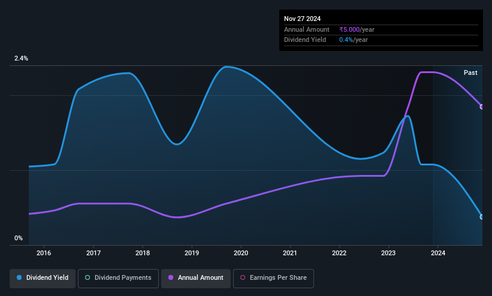This screenshot has width=492, height=296.
Task: Click the 0.4%/year dividend yield value
Action: [x=354, y=40]
